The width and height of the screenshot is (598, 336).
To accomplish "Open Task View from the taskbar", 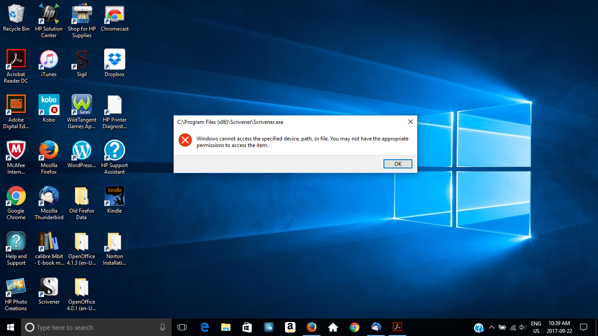I will pyautogui.click(x=182, y=327).
